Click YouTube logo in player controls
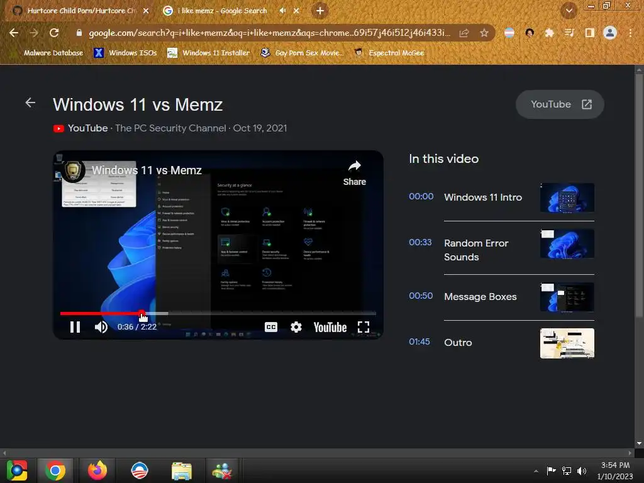644x483 pixels. click(x=330, y=327)
